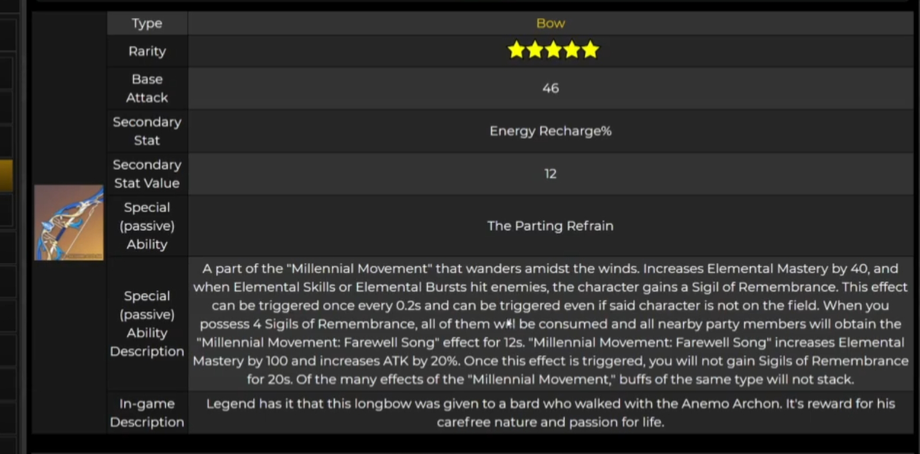Click the "In-game Description" row header

point(147,413)
